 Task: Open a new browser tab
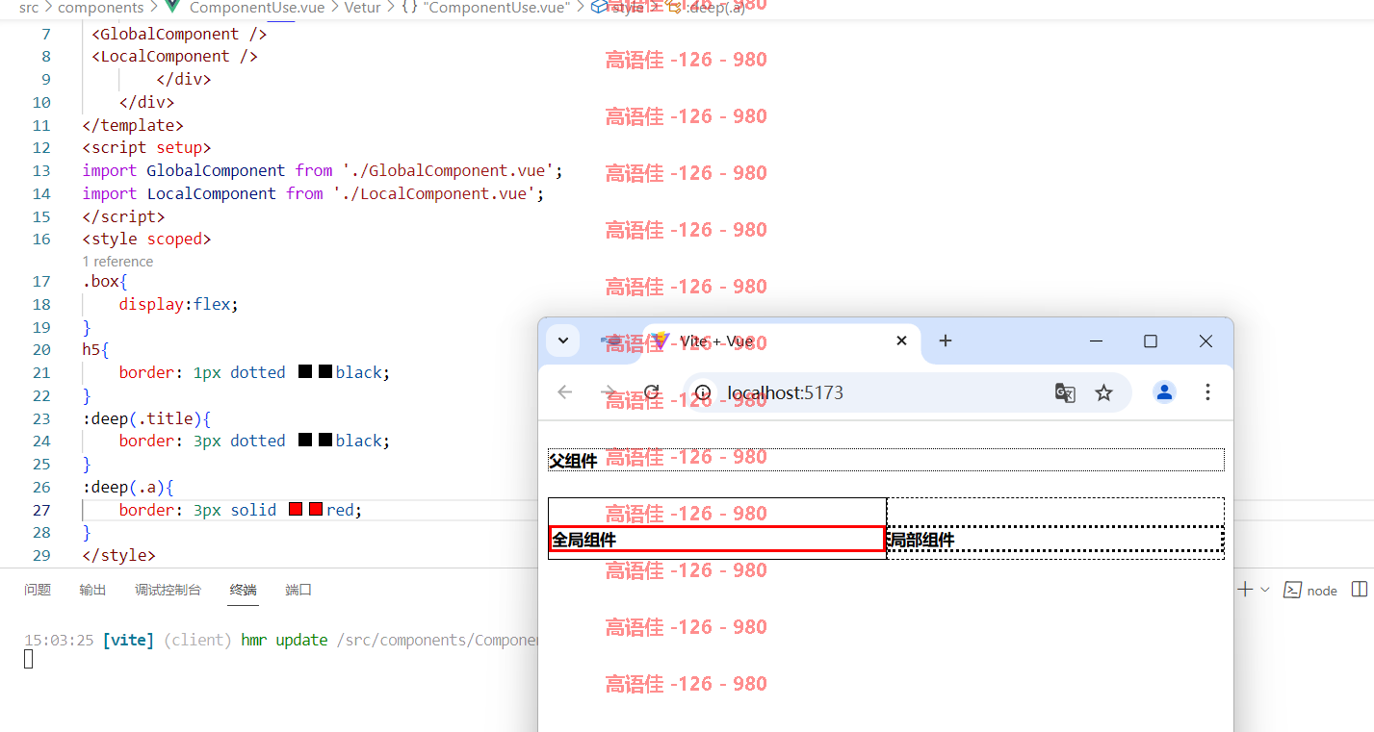click(946, 341)
